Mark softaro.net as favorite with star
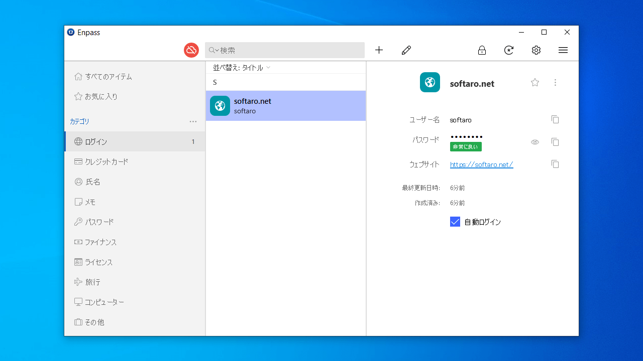Screen dimensions: 643x361 (535, 82)
